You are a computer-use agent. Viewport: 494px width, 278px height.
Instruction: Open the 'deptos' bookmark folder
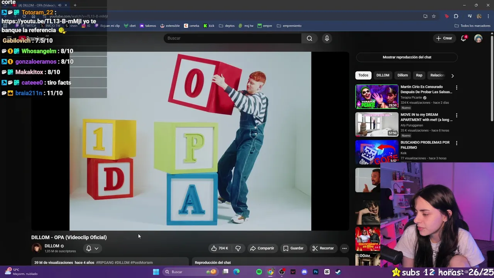click(227, 26)
